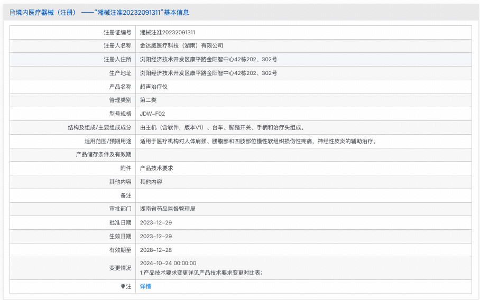Viewport: 480px width, 300px height.
Task: Click the 其他内容 row label
Action: [121, 182]
